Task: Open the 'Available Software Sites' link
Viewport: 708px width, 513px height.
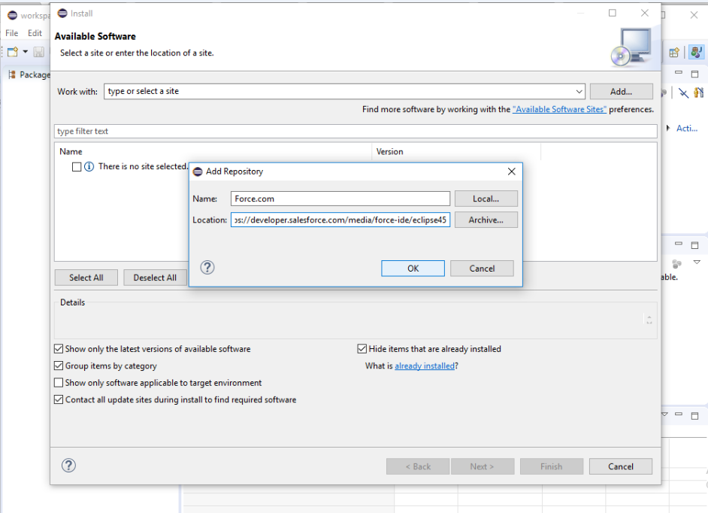Action: 559,109
